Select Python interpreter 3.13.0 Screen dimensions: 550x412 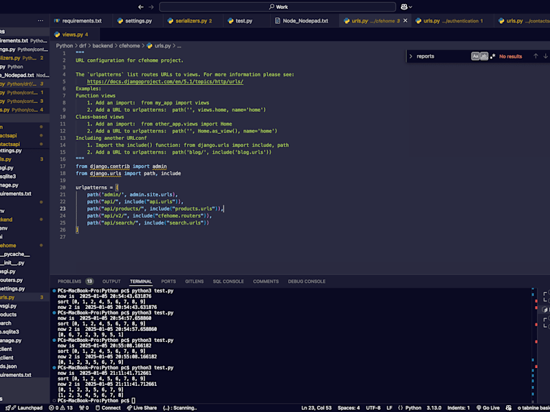click(x=434, y=408)
